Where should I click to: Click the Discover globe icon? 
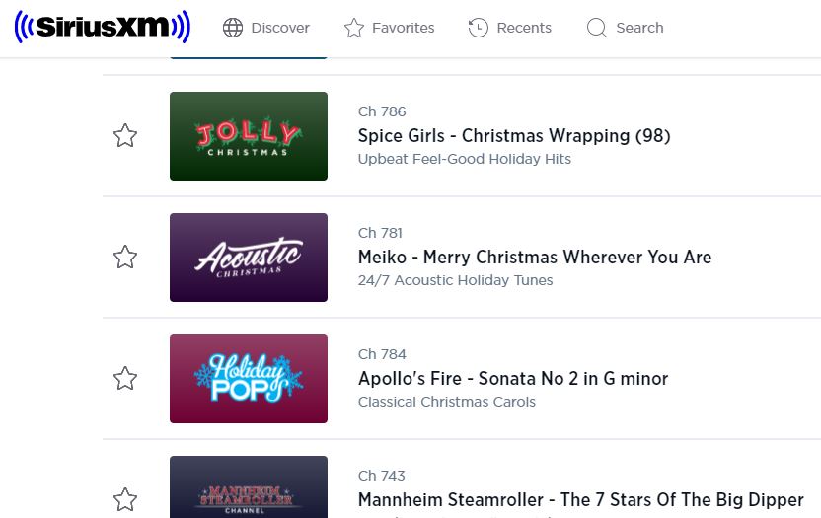coord(233,28)
